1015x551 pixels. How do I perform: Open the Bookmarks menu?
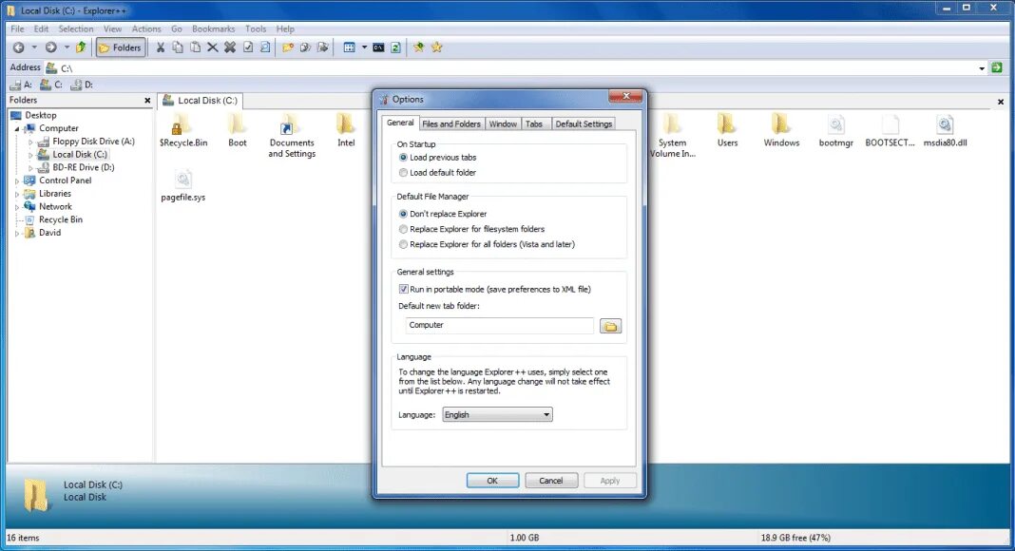pos(213,28)
